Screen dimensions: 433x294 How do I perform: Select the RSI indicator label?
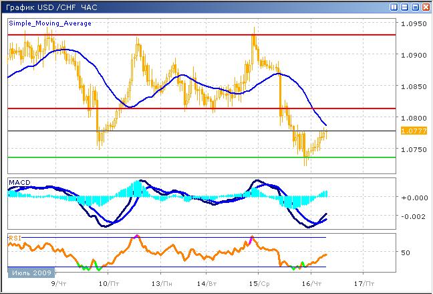pyautogui.click(x=14, y=237)
